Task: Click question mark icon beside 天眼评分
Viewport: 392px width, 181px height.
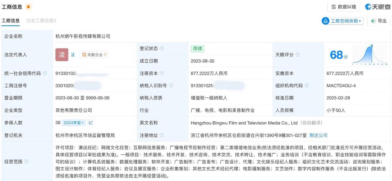Action: (x=297, y=55)
